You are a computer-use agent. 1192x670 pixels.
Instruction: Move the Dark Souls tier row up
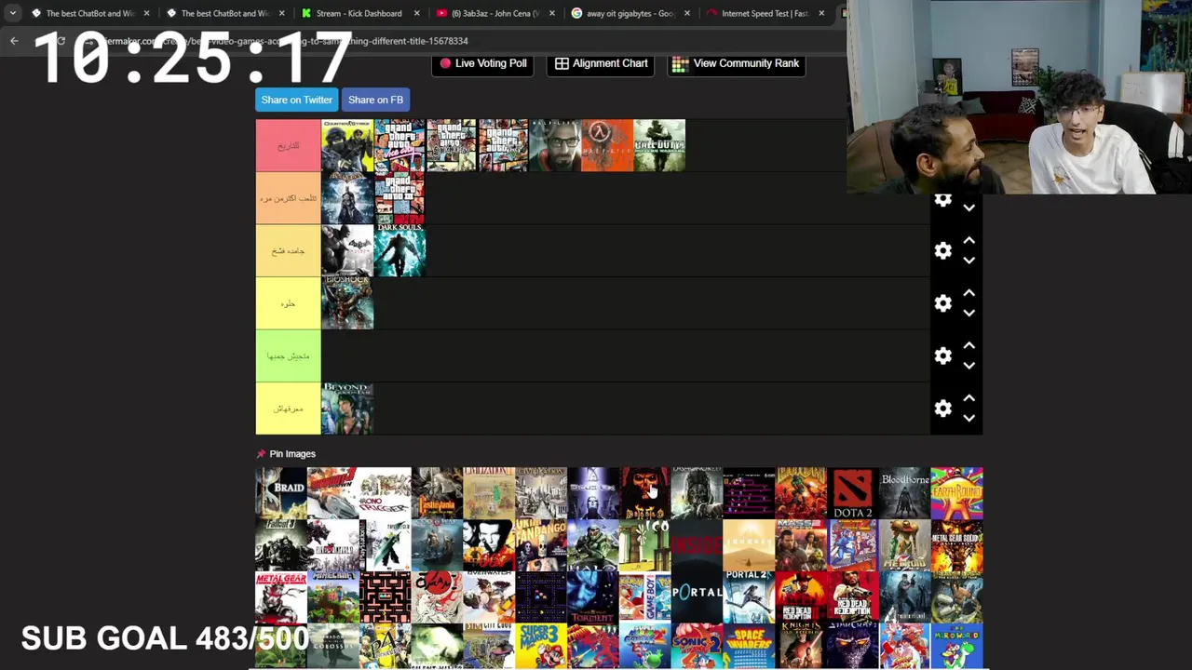pos(968,241)
